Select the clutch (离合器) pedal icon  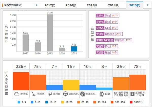pyautogui.click(x=50, y=94)
